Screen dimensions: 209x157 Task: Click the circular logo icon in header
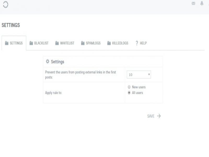pos(5,4)
